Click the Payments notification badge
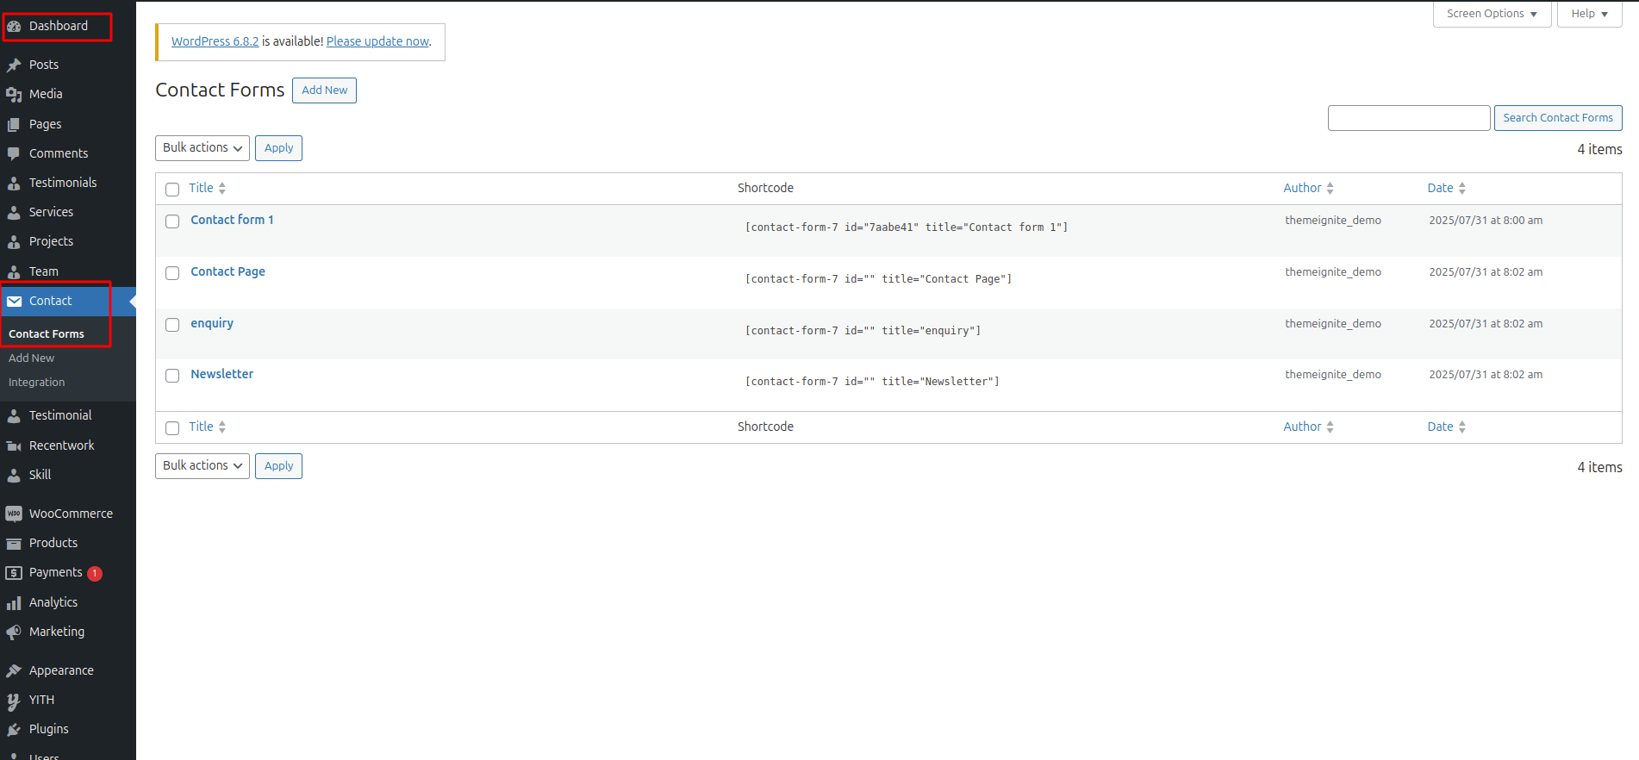Viewport: 1639px width, 760px height. tap(95, 574)
